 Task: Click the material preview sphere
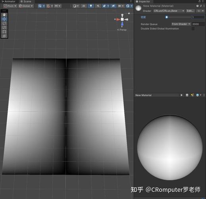click(169, 148)
